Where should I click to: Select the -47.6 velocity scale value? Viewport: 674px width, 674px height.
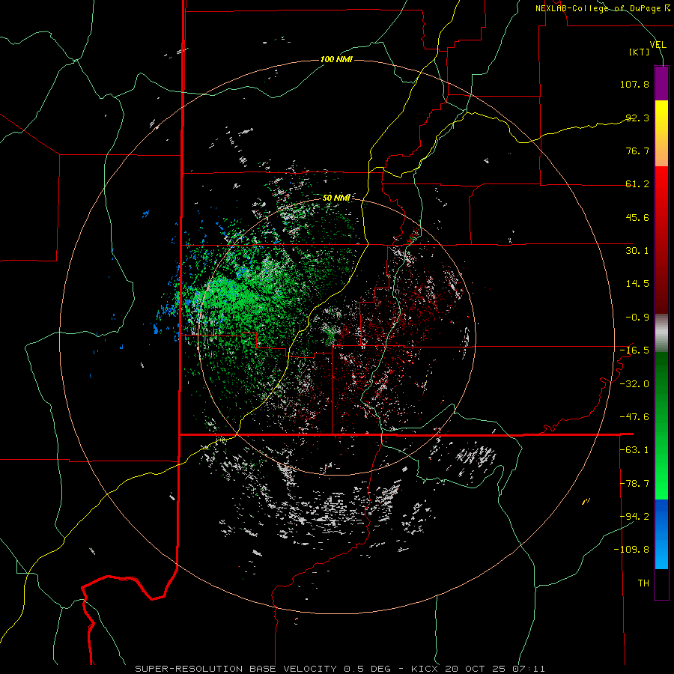(x=634, y=417)
